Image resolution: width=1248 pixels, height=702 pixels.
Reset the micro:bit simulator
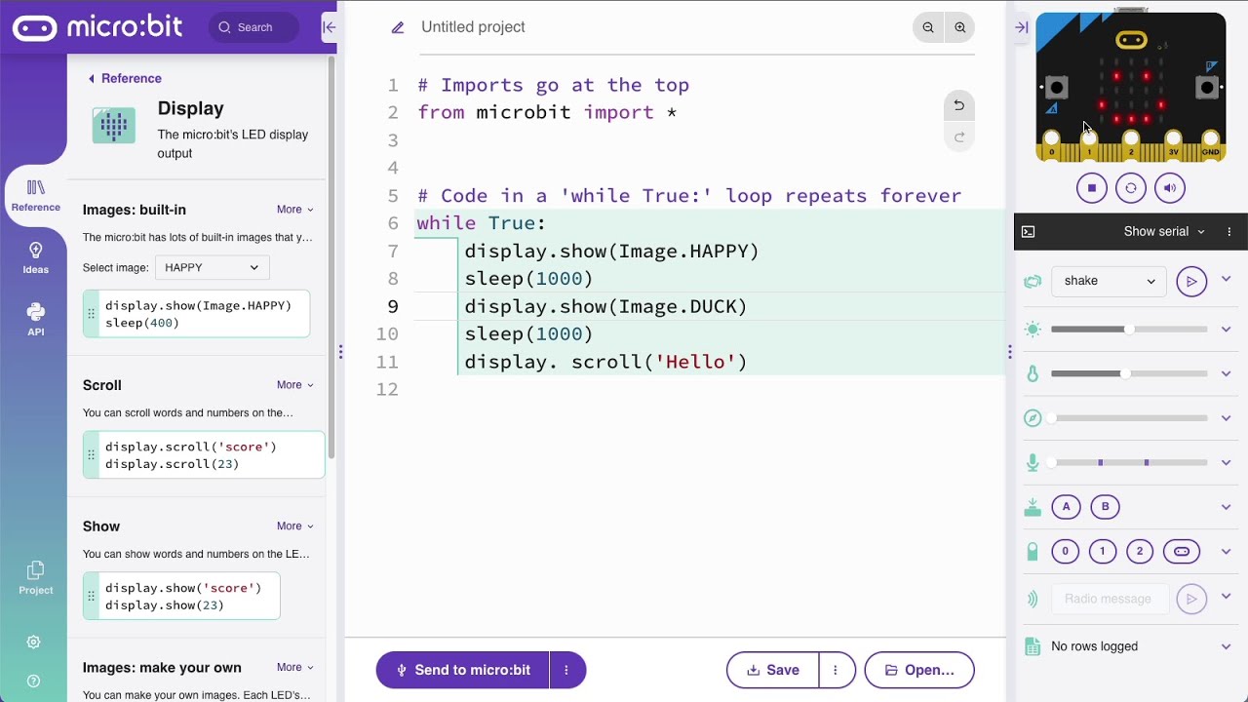tap(1131, 187)
